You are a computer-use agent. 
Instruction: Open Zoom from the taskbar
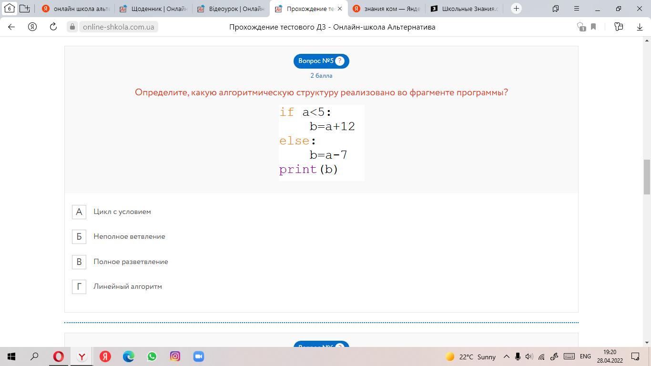[x=199, y=356]
